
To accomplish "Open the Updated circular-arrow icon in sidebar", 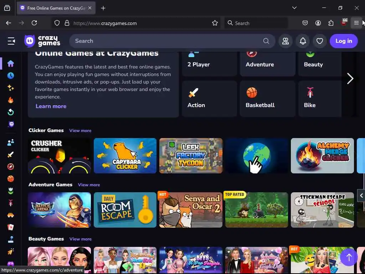I will click(11, 112).
